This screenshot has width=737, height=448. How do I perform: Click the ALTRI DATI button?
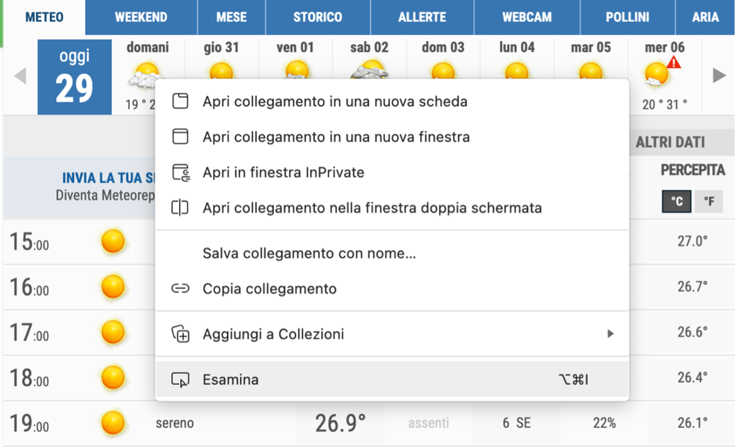click(x=670, y=142)
